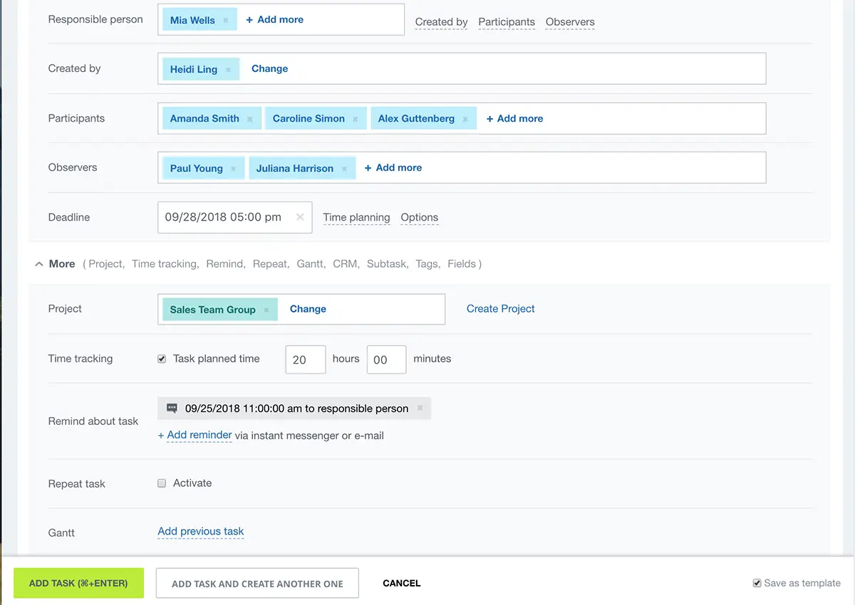
Task: Remove Amanda Smith from participants
Action: point(250,120)
